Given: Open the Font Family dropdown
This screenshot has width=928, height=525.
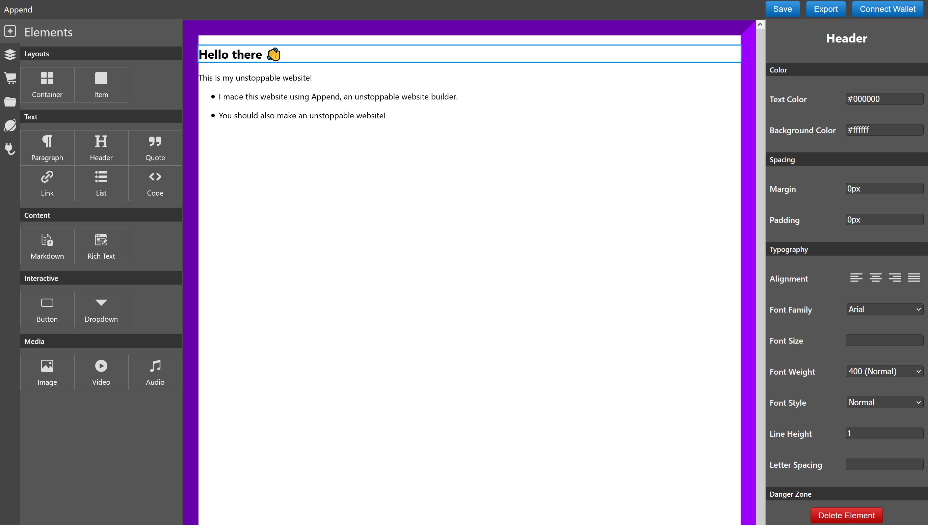Looking at the screenshot, I should tap(885, 310).
